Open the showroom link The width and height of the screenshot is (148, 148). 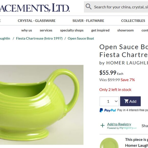[x=126, y=30]
